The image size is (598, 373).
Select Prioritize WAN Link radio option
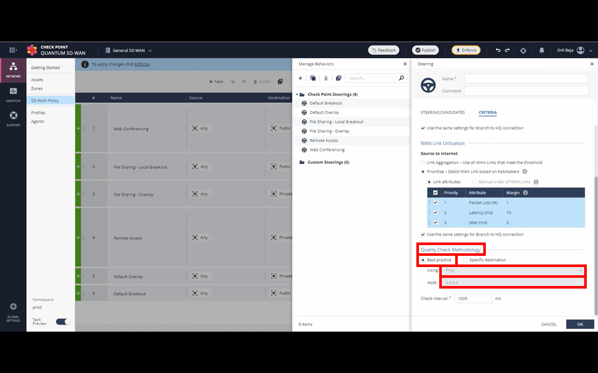423,171
